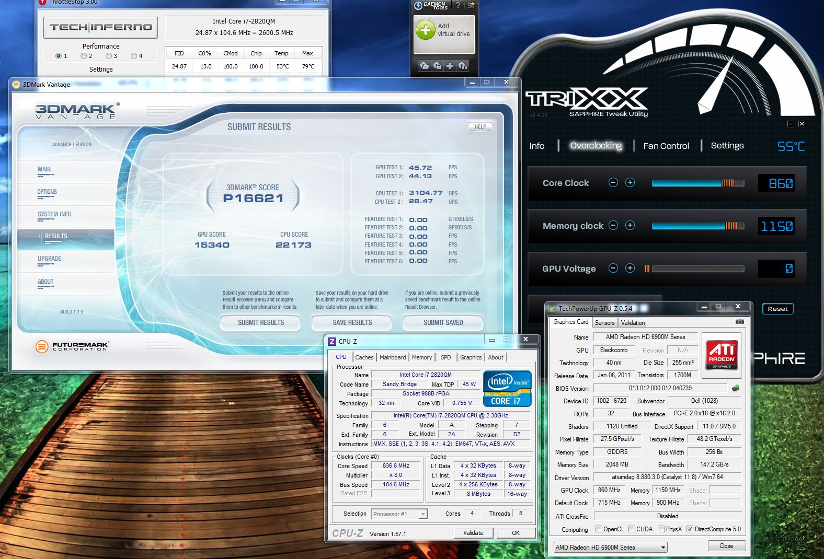Click the last disc icon in DAEMON Tools toolbar
The image size is (824, 559).
click(x=463, y=66)
